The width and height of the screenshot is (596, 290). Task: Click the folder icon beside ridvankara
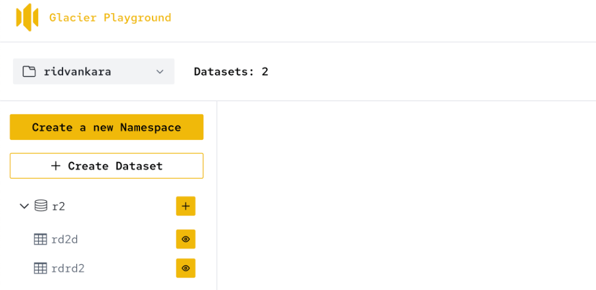coord(29,71)
